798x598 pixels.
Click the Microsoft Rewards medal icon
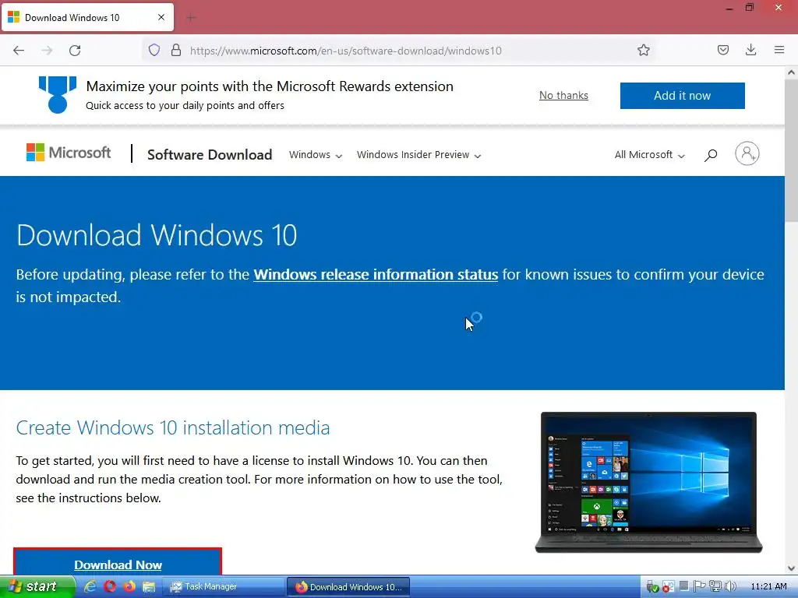pyautogui.click(x=58, y=94)
